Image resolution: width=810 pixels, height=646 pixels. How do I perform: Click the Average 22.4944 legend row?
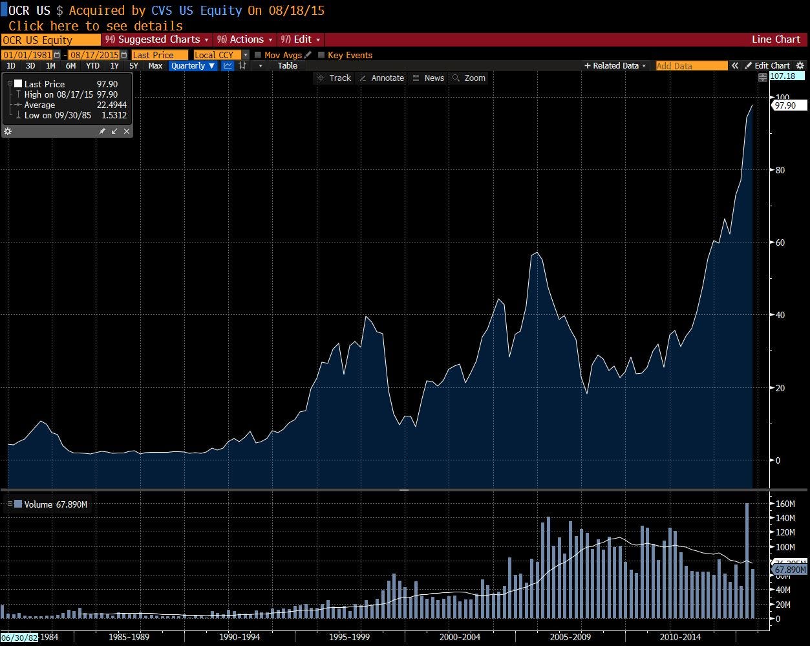click(70, 105)
